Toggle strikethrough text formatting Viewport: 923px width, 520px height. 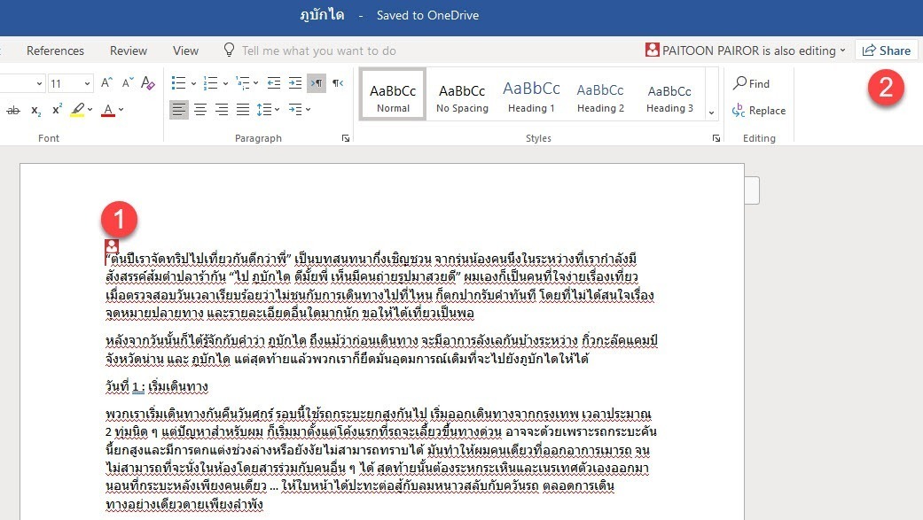point(12,111)
